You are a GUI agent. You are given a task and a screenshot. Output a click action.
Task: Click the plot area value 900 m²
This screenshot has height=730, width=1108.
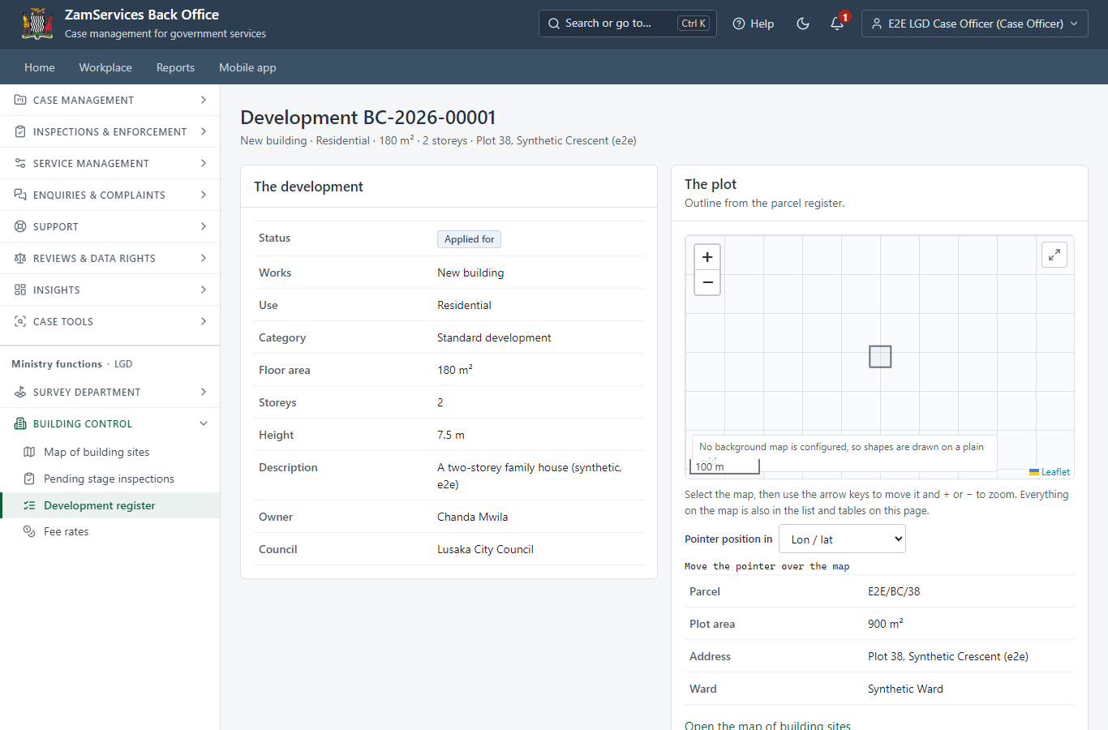pyautogui.click(x=885, y=624)
